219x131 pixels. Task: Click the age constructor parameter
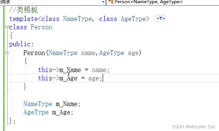coord(133,53)
